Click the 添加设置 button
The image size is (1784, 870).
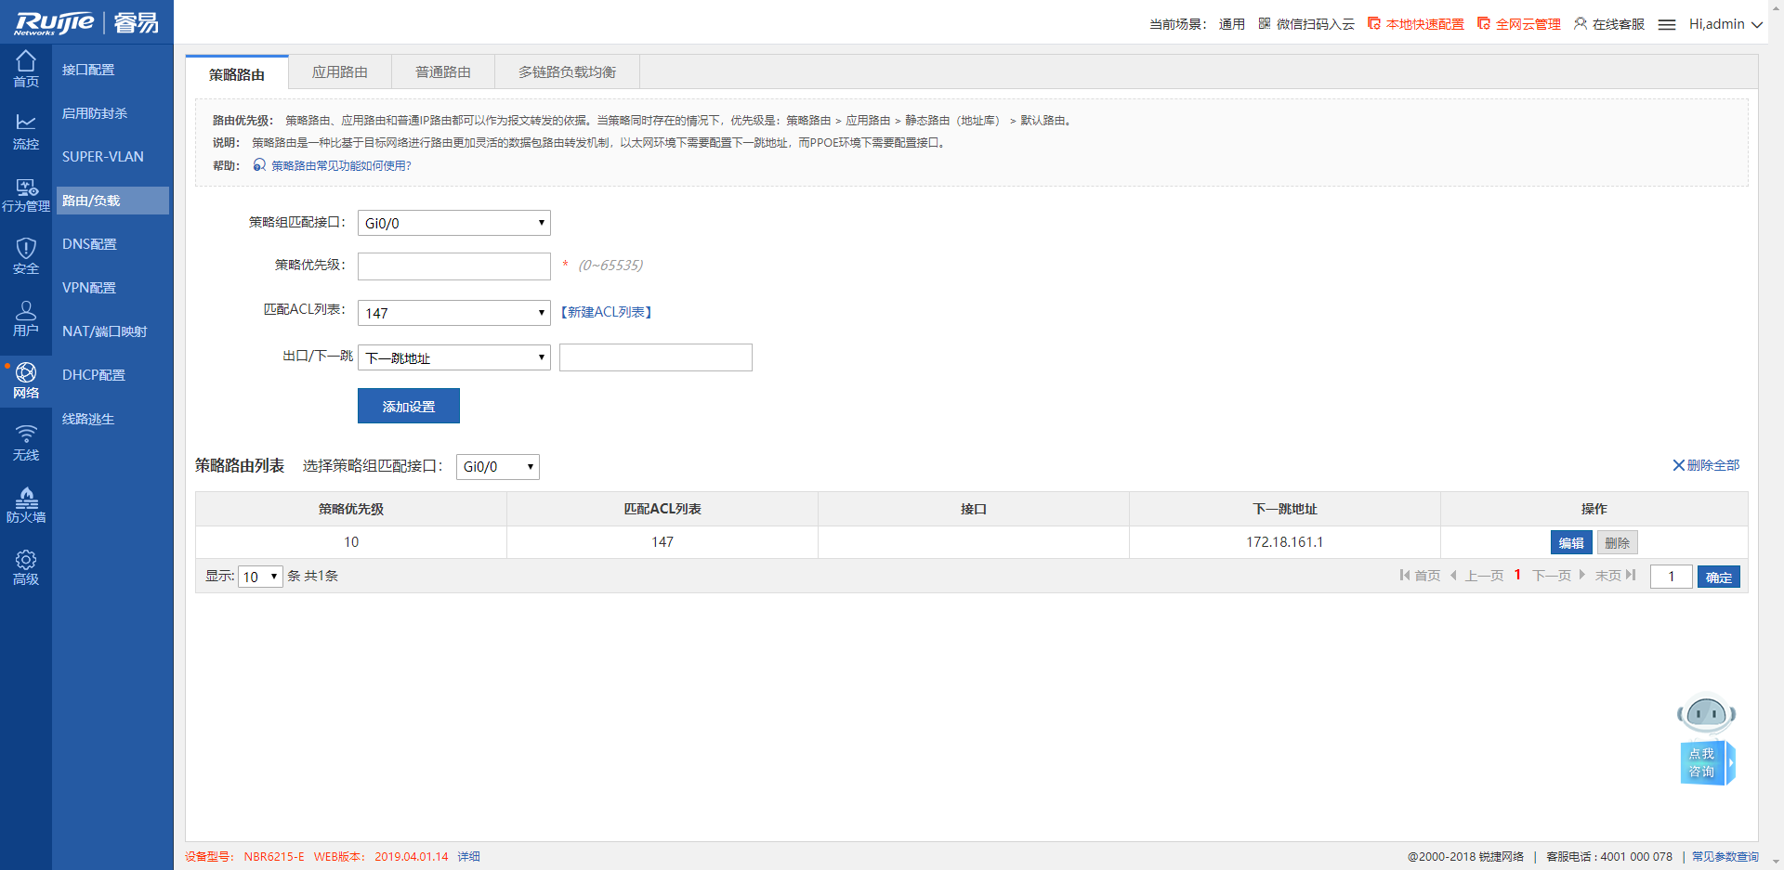[408, 406]
